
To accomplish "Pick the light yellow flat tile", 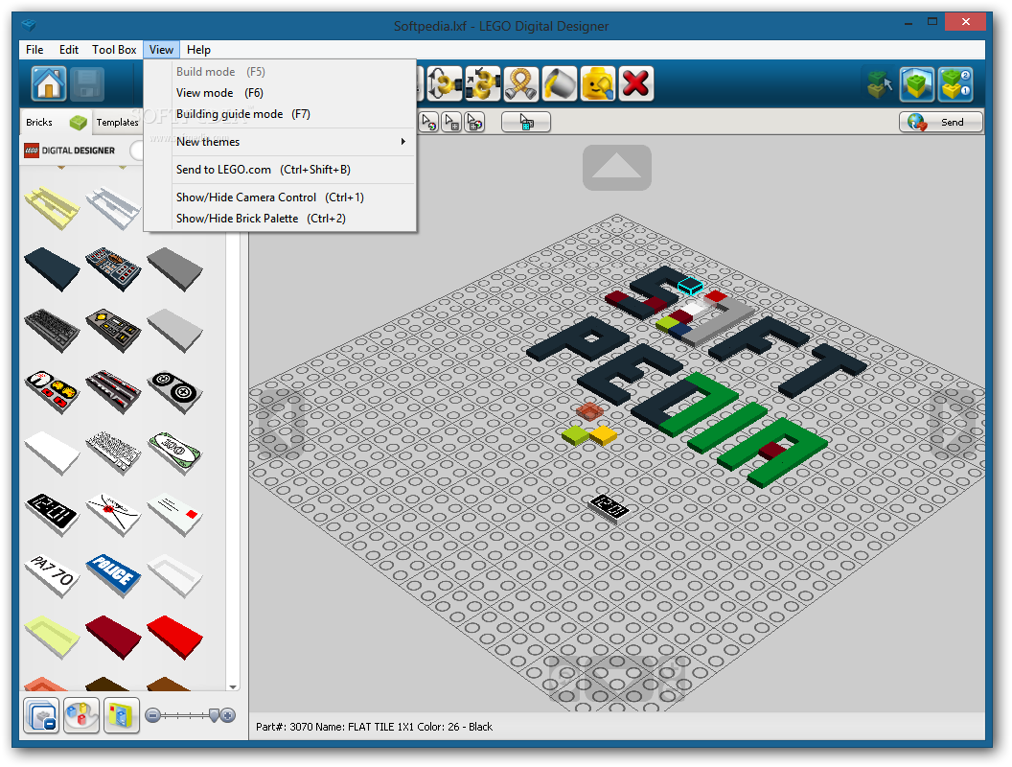I will click(x=53, y=637).
